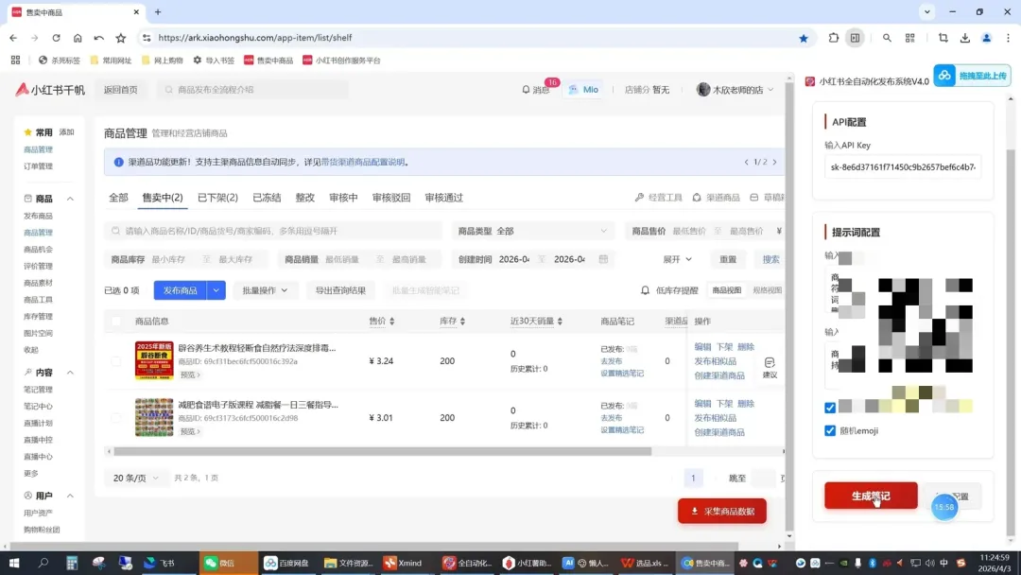Select all products header checkbox
This screenshot has width=1021, height=575.
[x=116, y=321]
